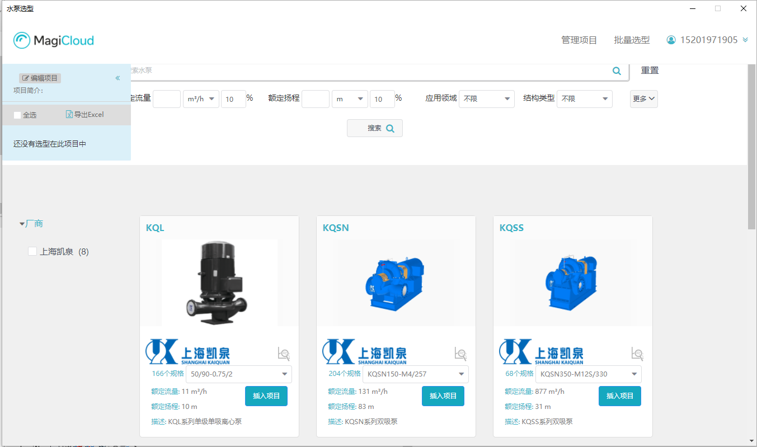Click the 编辑项目 button

pos(40,78)
